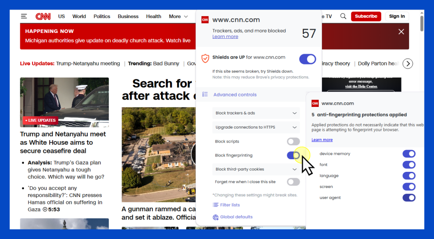Click the Advanced controls icon
Screen dimensions: 434x239
[x=205, y=95]
